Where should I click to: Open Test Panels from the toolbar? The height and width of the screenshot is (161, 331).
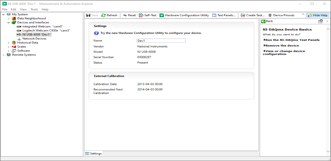(x=224, y=15)
